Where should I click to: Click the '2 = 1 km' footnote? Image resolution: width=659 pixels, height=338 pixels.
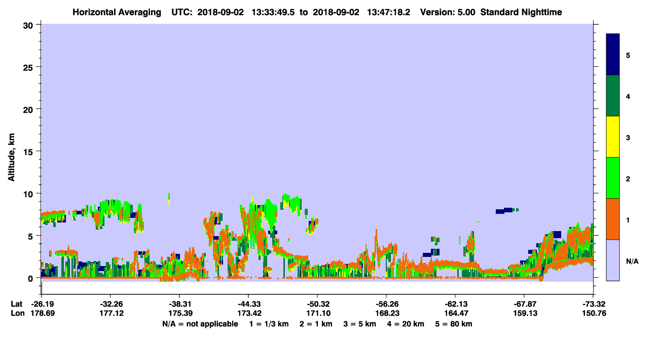coord(315,324)
